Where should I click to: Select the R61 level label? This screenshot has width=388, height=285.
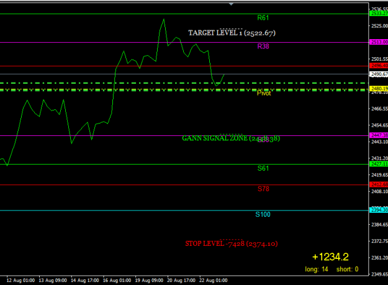click(263, 18)
